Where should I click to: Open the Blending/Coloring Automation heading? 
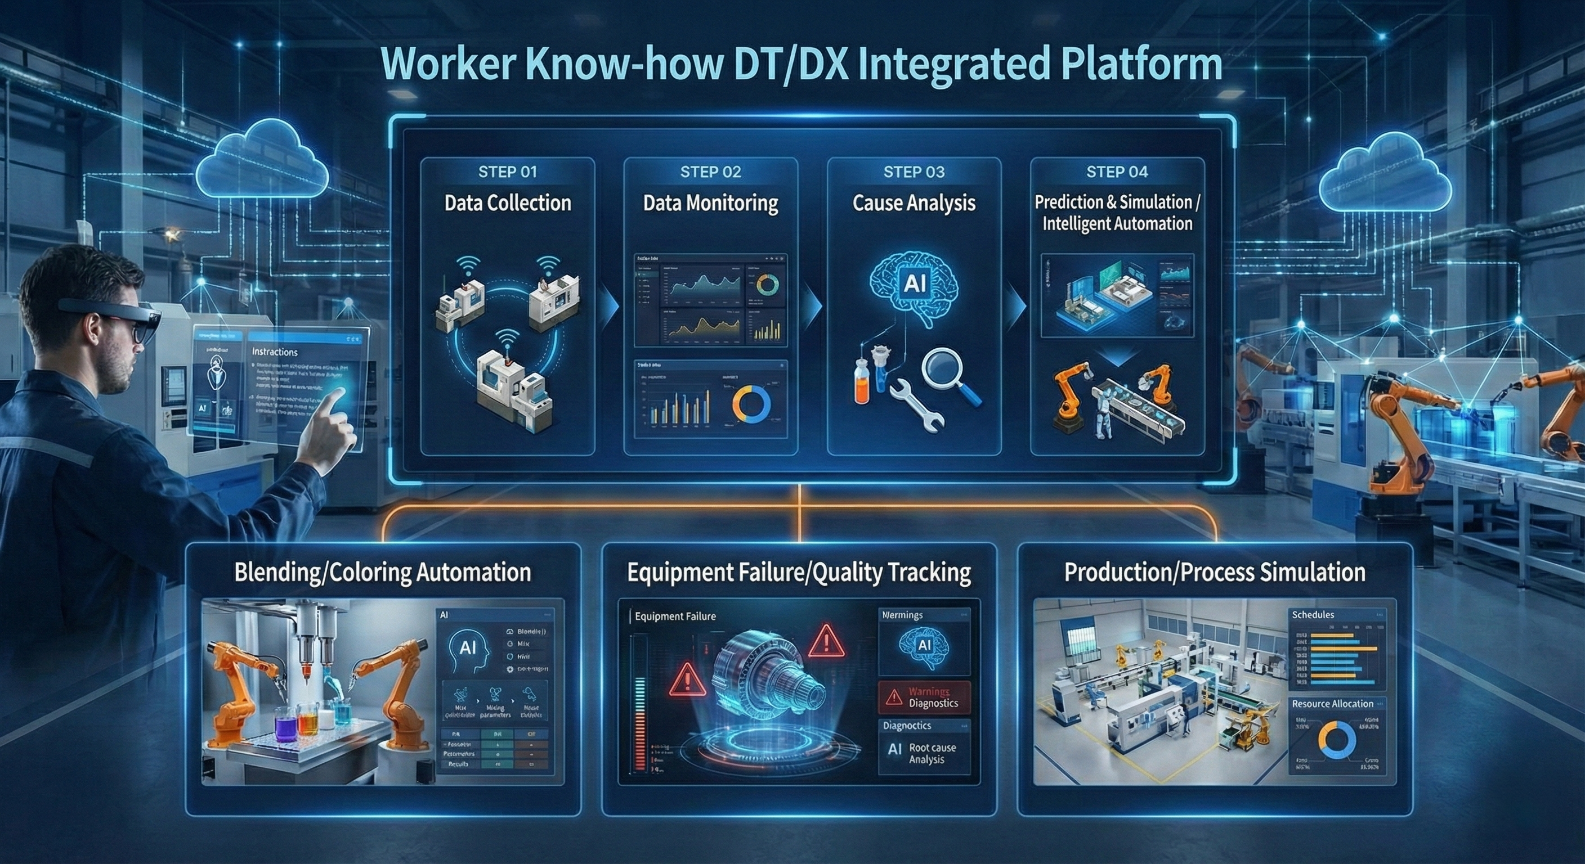tap(383, 573)
